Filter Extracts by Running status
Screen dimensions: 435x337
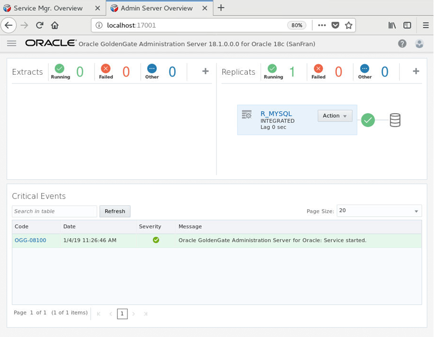pyautogui.click(x=60, y=72)
